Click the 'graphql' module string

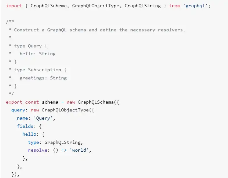tap(195, 6)
